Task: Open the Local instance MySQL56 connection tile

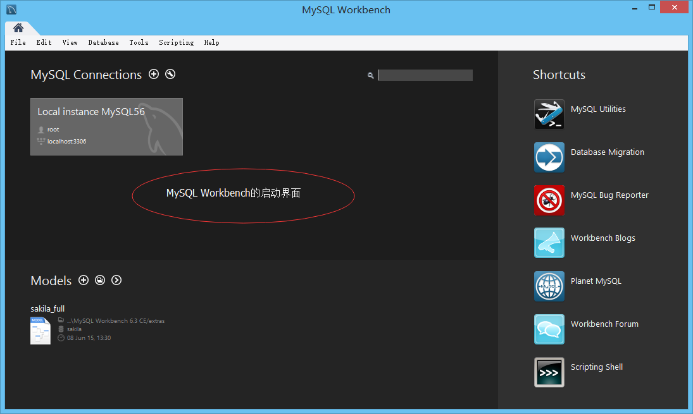Action: [106, 126]
